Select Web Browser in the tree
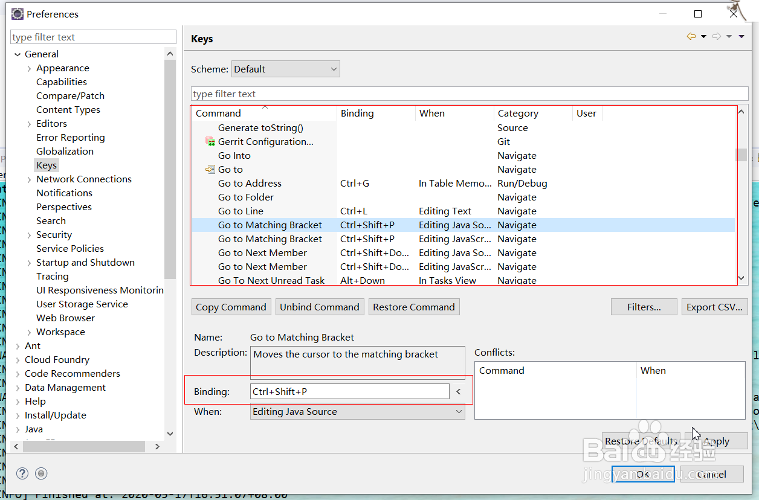Viewport: 759px width, 500px height. click(x=65, y=318)
